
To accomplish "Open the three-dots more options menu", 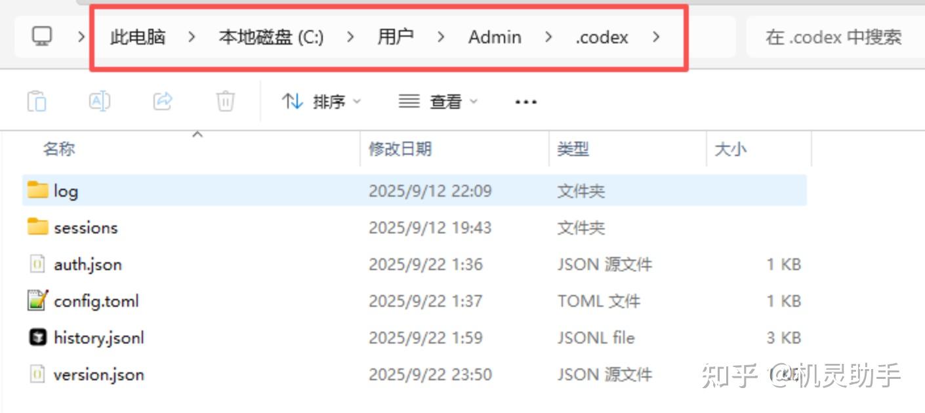I will [526, 102].
